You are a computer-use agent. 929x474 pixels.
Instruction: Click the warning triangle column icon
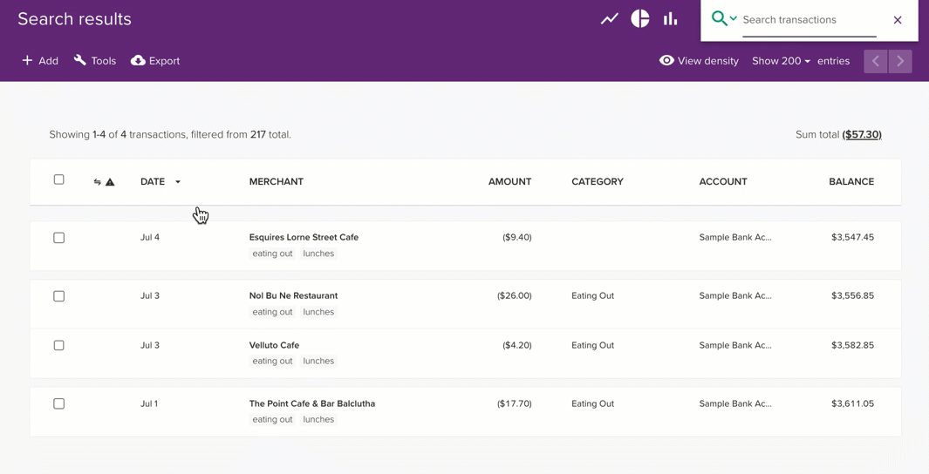(110, 182)
